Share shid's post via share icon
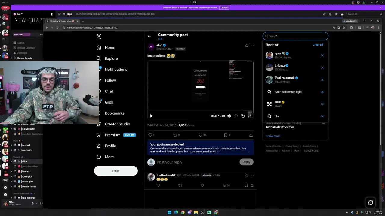This screenshot has height=216, width=385. click(x=251, y=135)
